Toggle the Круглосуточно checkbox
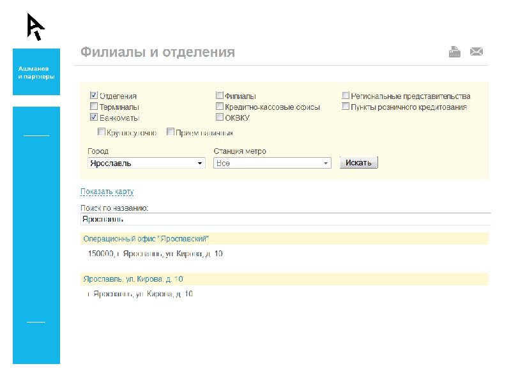 point(102,131)
